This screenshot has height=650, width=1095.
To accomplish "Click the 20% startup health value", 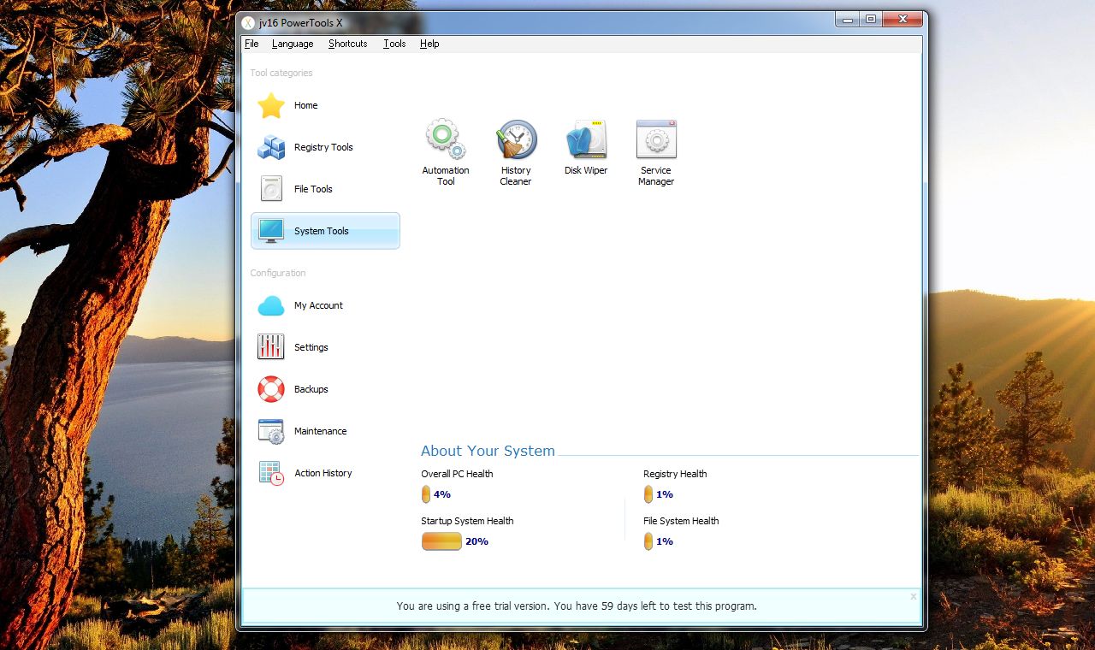I will pos(476,541).
